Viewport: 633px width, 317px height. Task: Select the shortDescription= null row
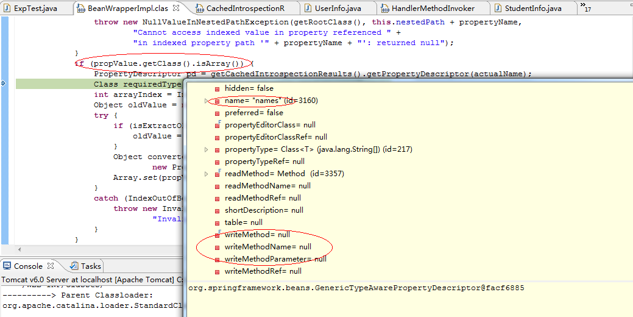point(264,210)
